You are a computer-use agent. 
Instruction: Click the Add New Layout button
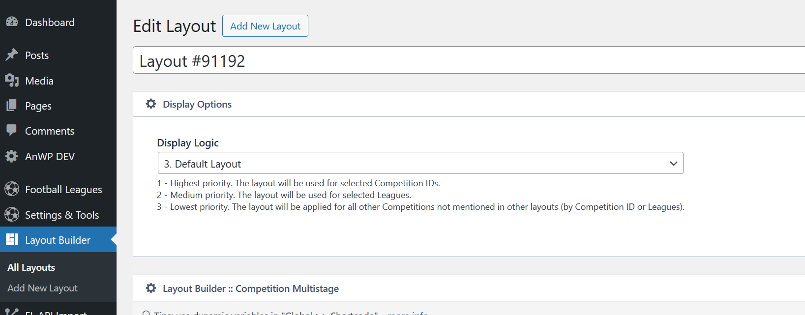click(265, 26)
